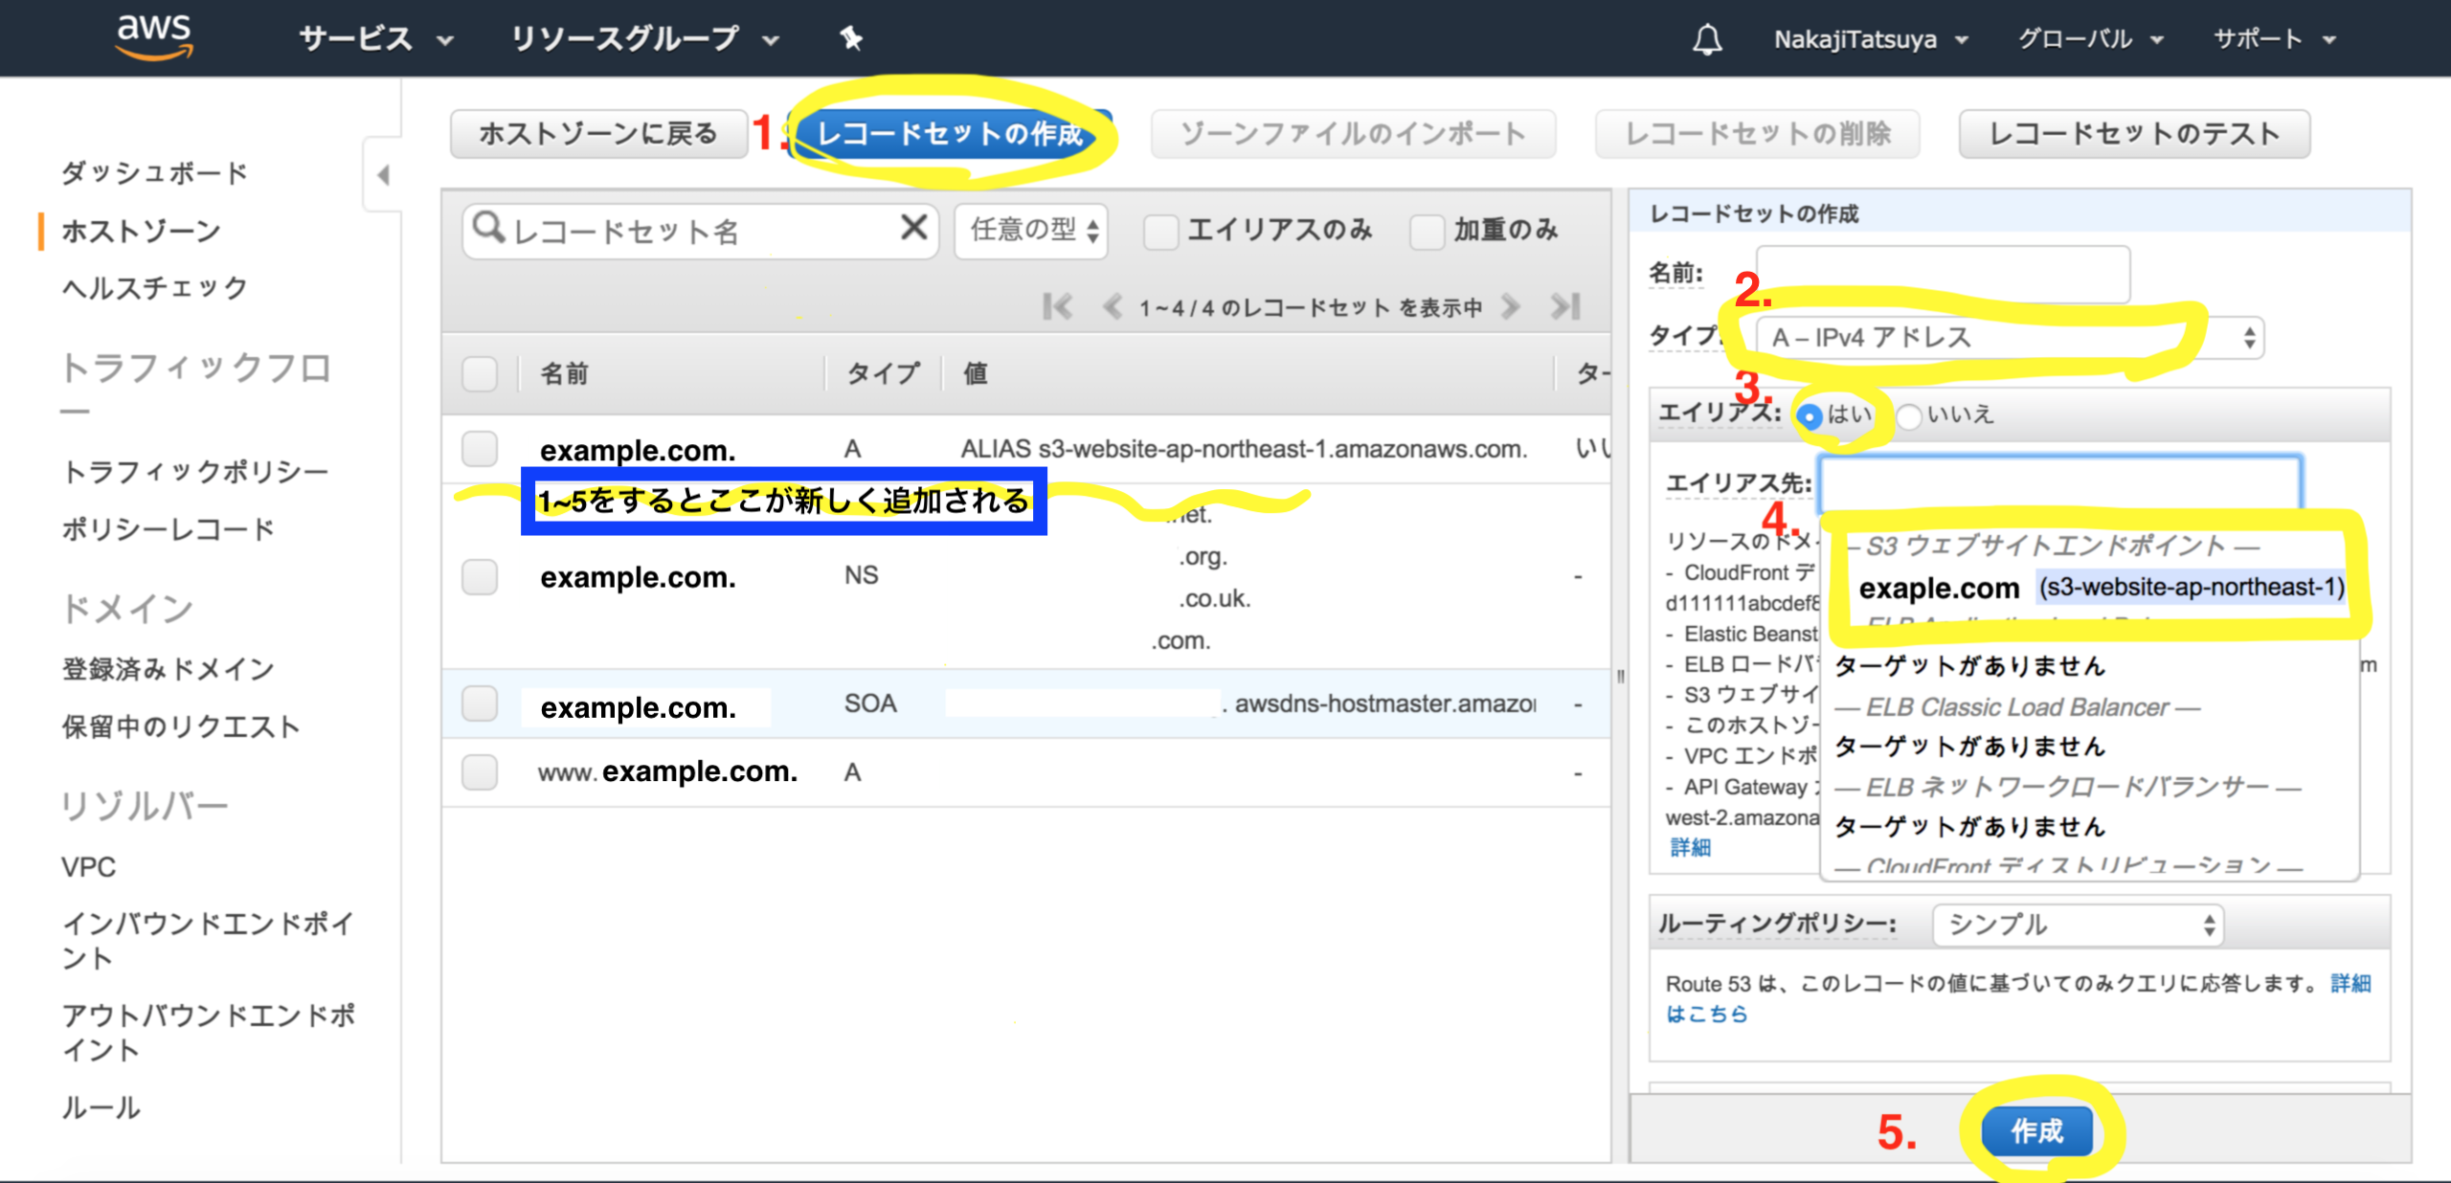Select いいえ radio for エイリアス

click(1908, 415)
